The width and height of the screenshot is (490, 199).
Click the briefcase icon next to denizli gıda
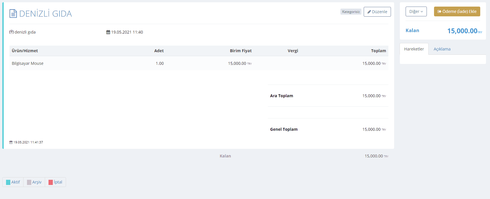coord(11,32)
